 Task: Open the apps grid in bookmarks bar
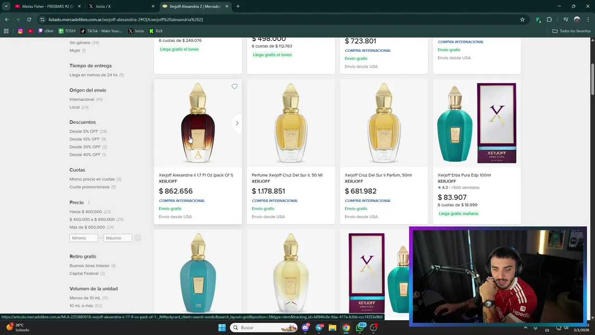pos(6,31)
